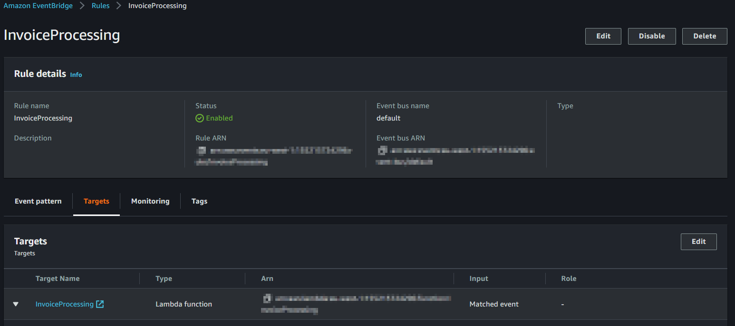
Task: Copy the Event bus ARN via its icon
Action: (x=382, y=151)
